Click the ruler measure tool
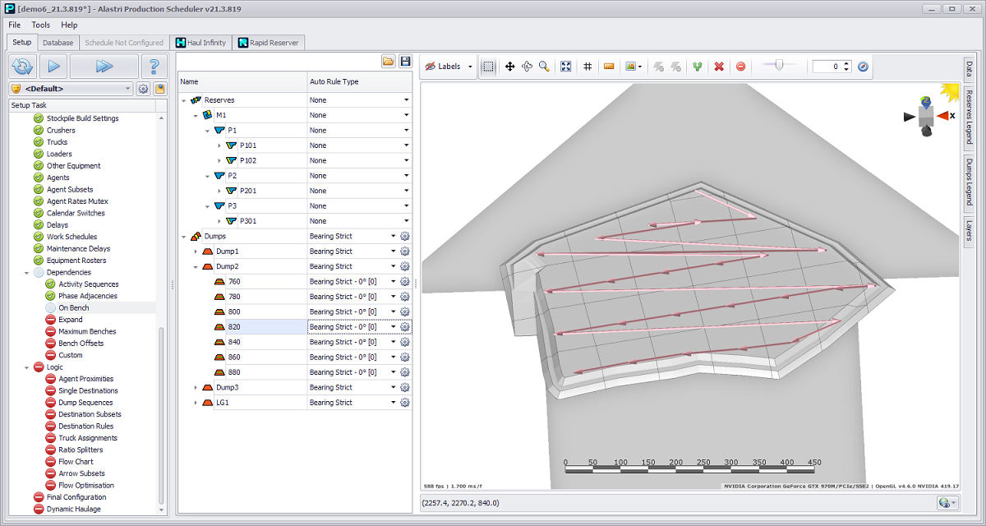Image resolution: width=986 pixels, height=526 pixels. point(609,67)
